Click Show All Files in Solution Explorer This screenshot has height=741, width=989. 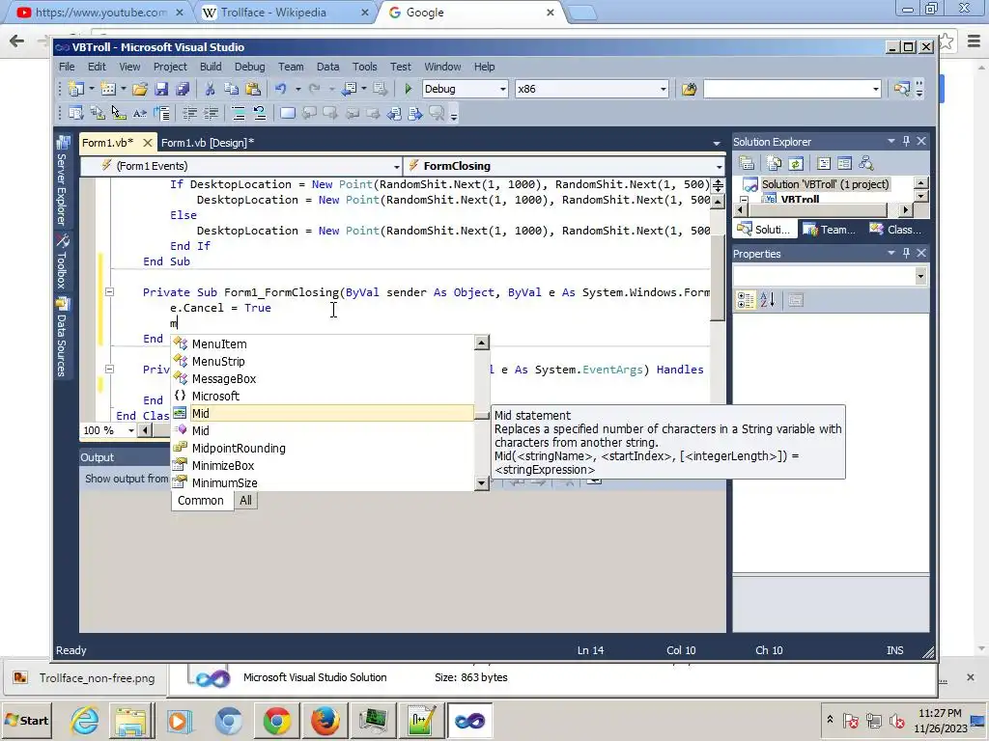pos(774,164)
